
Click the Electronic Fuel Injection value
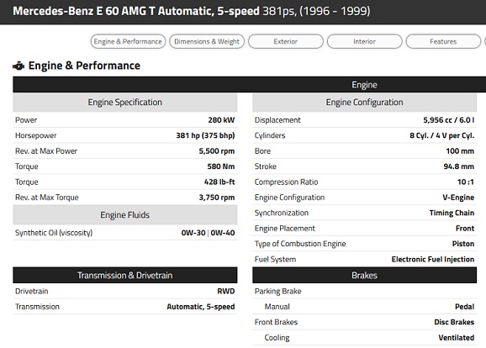click(x=433, y=260)
